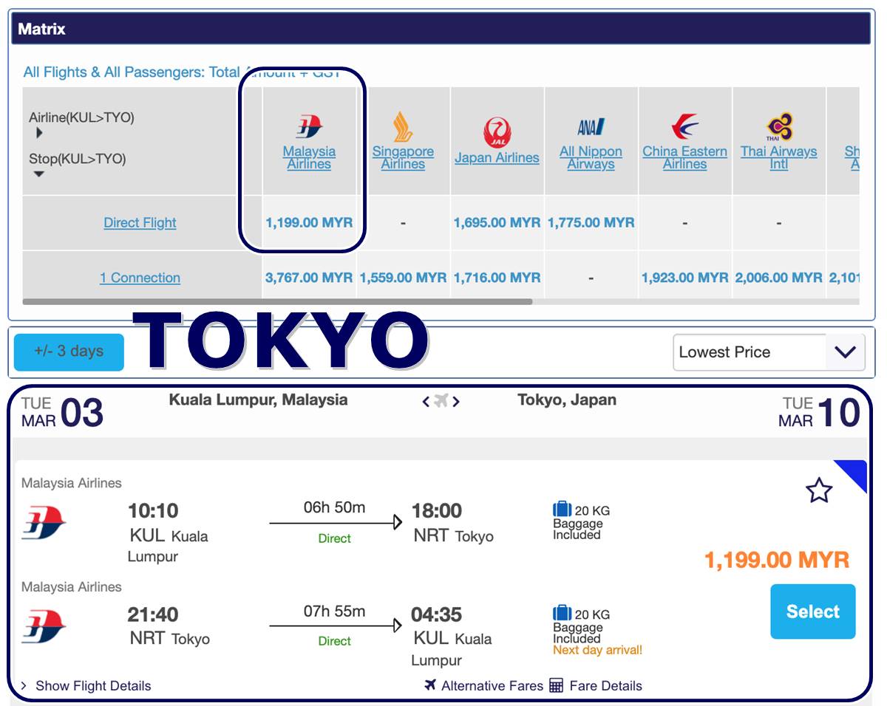This screenshot has height=706, width=887.
Task: Open the China Eastern Airlines column link
Action: 685,157
